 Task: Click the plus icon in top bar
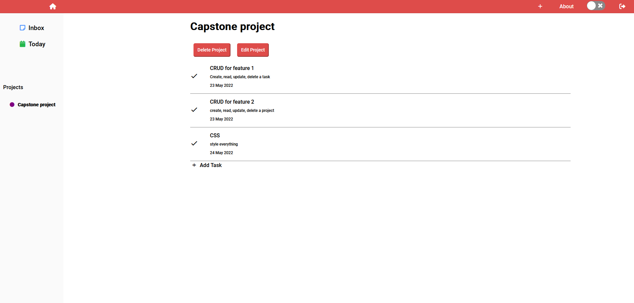pos(540,6)
